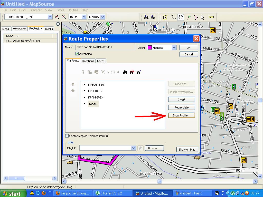The height and width of the screenshot is (197, 263).
Task: Select the Hand pan tool
Action: [181, 17]
